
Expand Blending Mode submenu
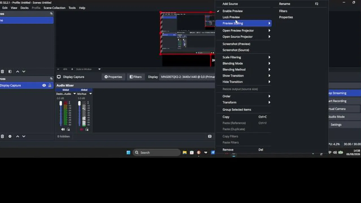coord(243,63)
